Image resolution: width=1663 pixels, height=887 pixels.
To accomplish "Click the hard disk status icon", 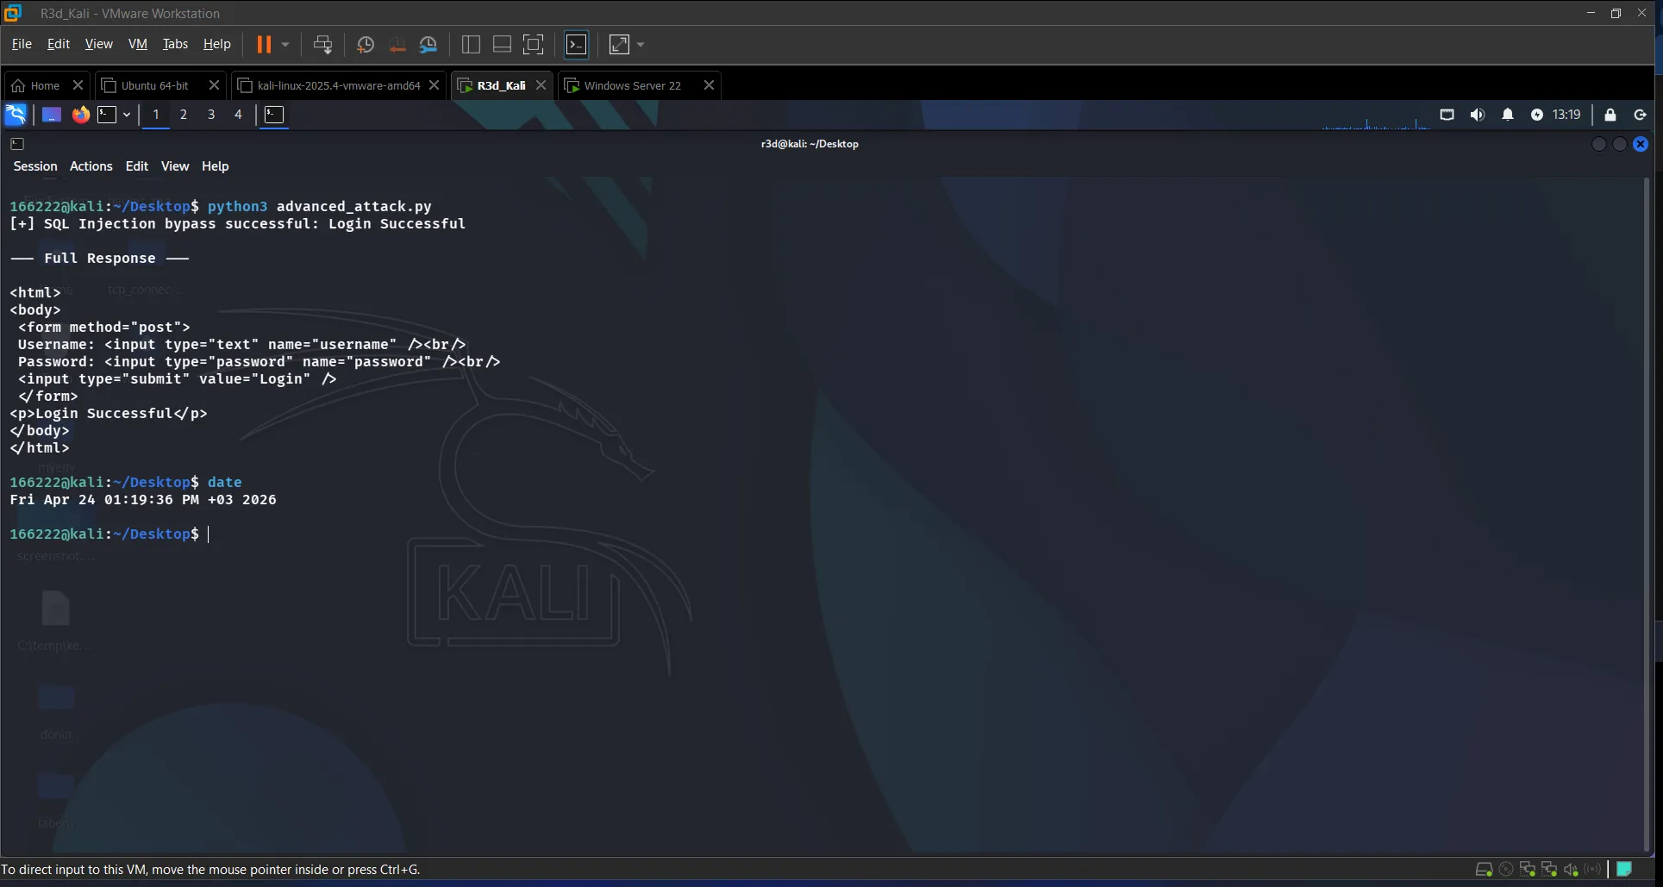I will click(1484, 870).
